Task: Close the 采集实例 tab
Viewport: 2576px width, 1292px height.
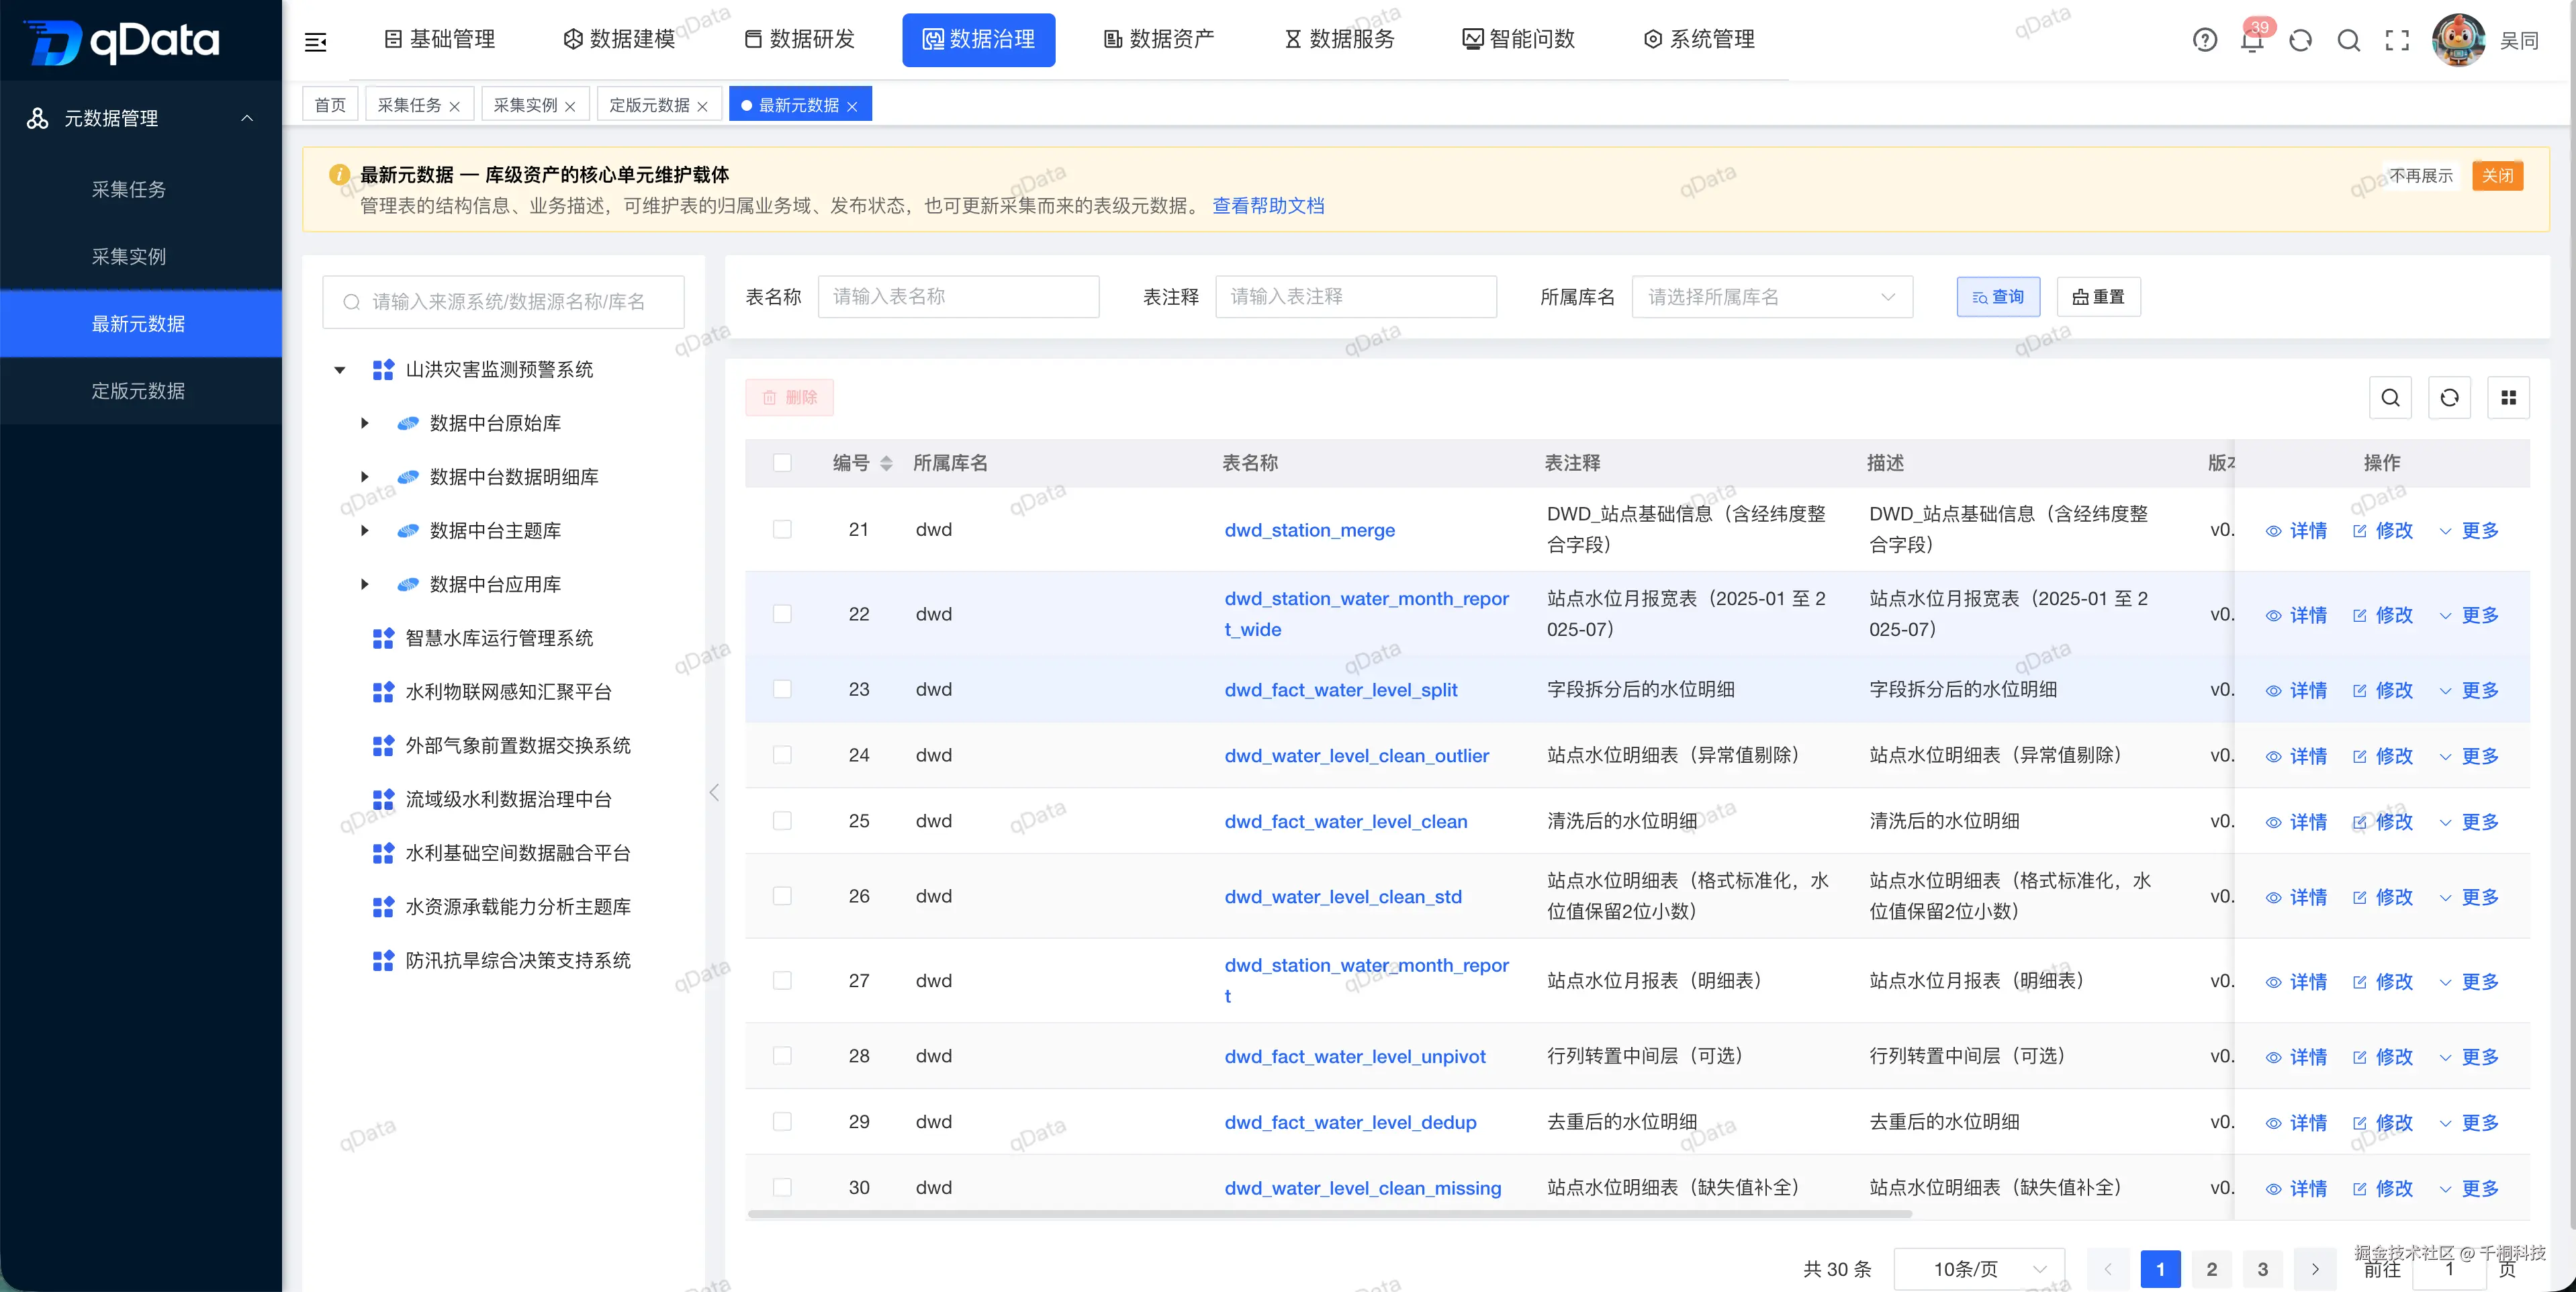Action: (x=571, y=106)
